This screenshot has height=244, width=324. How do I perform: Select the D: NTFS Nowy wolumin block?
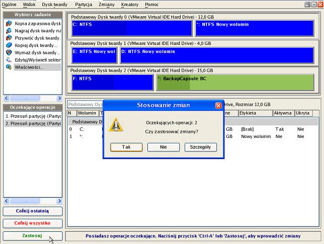[217, 55]
